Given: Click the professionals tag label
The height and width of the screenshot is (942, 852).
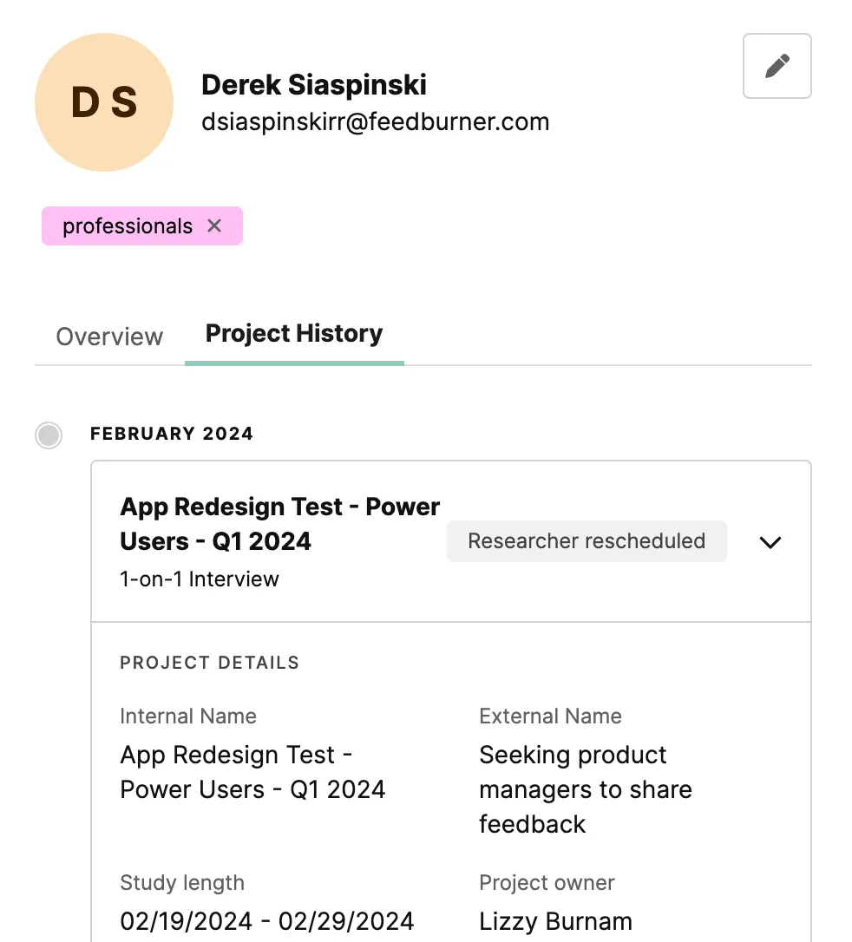Looking at the screenshot, I should [x=128, y=226].
